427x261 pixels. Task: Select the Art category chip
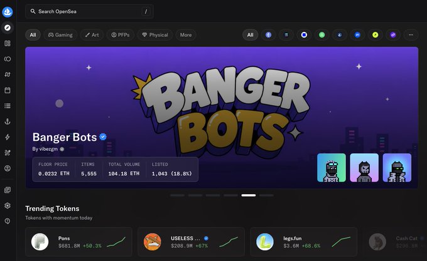92,34
